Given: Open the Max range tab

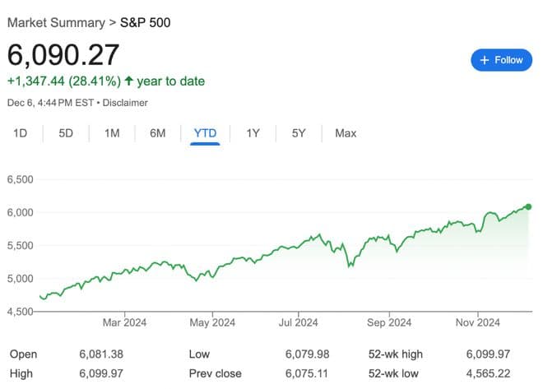Looking at the screenshot, I should coord(346,132).
